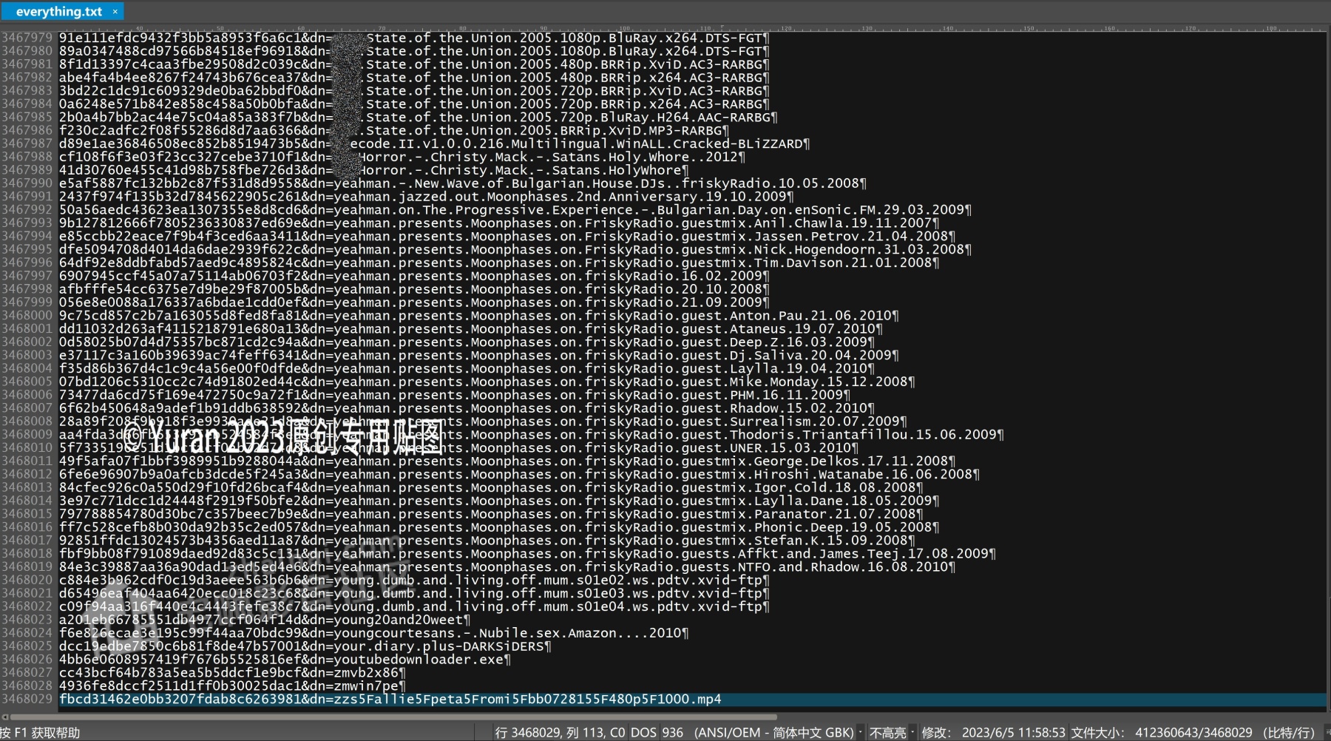Click the line with 720p.BluRay.H264.AAC-RARBG
Screen dimensions: 1331x741
coord(419,117)
